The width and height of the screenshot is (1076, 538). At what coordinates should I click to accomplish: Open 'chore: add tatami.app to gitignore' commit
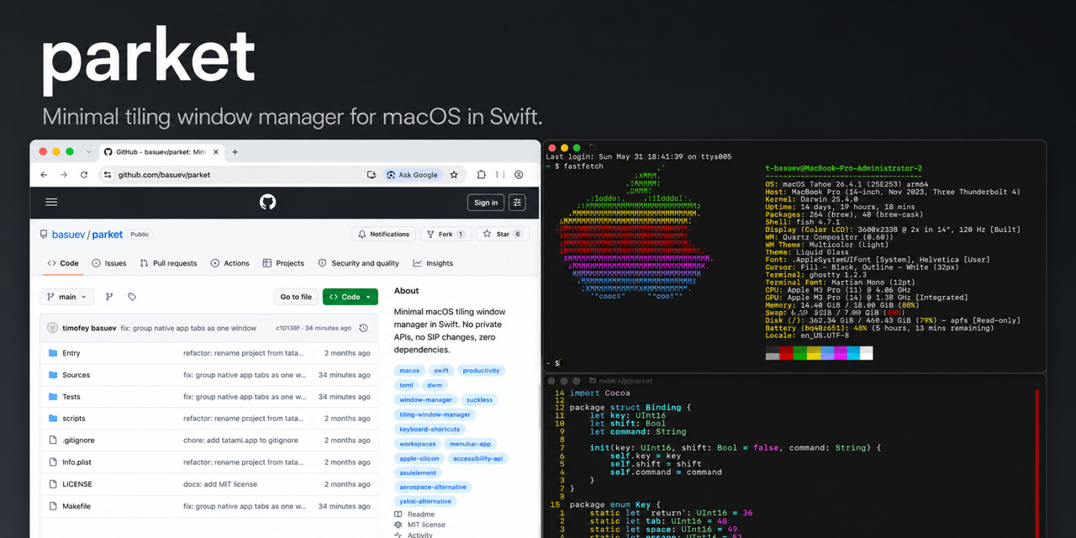240,440
